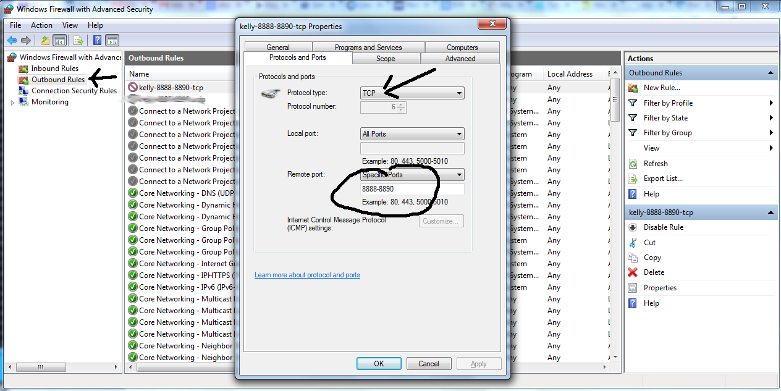
Task: Click the Export List icon in Actions pane
Action: [633, 179]
